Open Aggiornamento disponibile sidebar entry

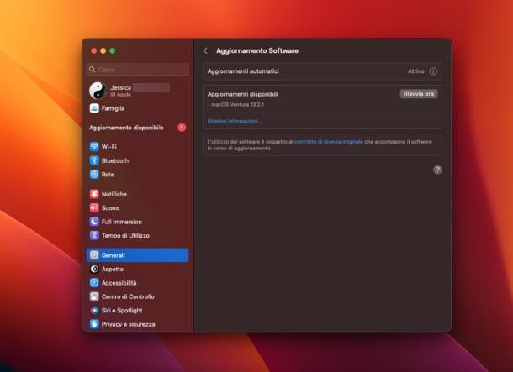click(x=137, y=128)
